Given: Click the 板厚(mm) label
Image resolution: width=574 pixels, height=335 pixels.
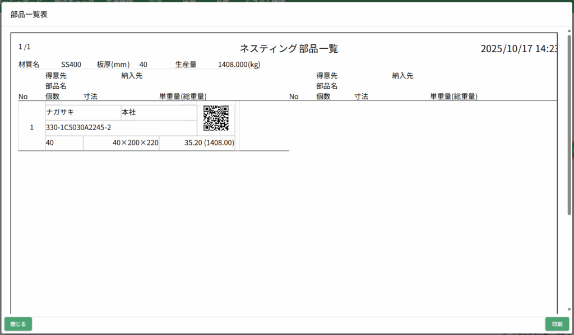Looking at the screenshot, I should pos(113,65).
